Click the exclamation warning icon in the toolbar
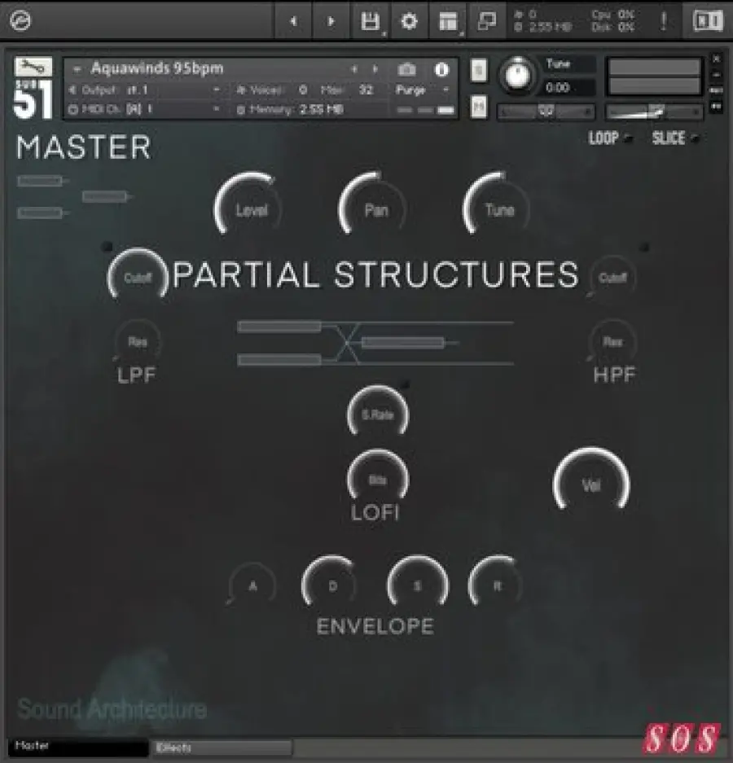 point(665,22)
